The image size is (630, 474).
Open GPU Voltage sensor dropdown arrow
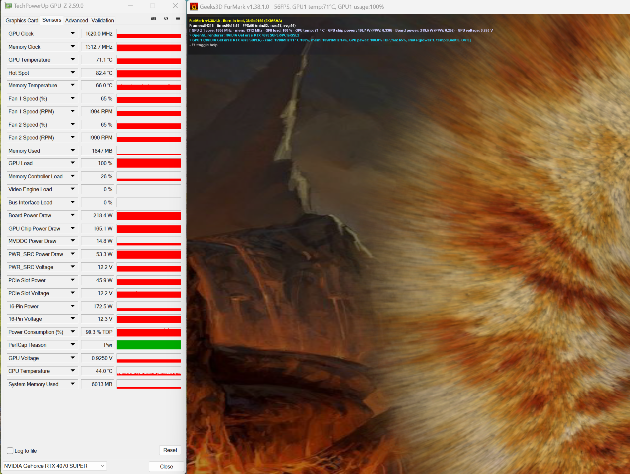tap(73, 358)
